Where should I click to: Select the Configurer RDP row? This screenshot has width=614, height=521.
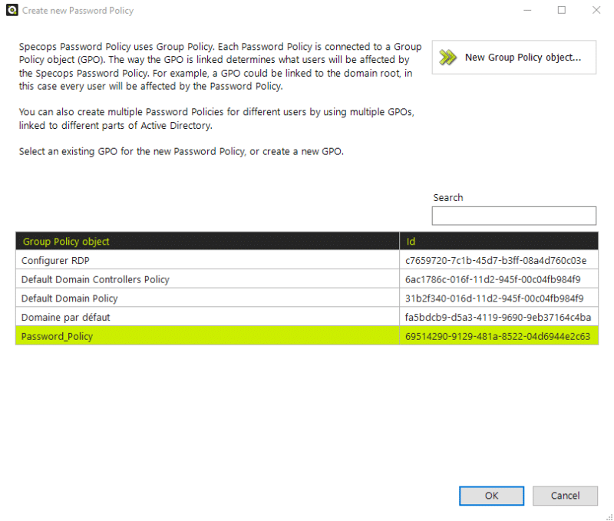tap(307, 260)
